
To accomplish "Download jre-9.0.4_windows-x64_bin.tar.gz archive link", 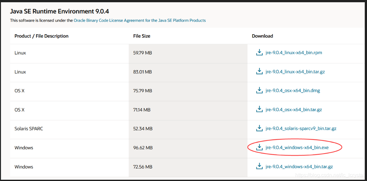I will coord(299,167).
